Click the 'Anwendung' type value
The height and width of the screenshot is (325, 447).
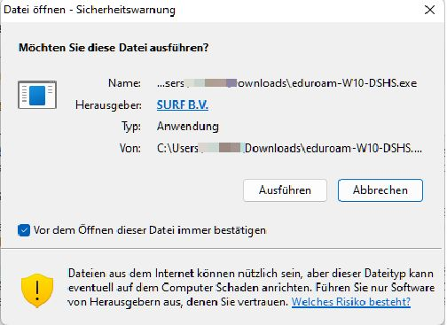point(188,127)
